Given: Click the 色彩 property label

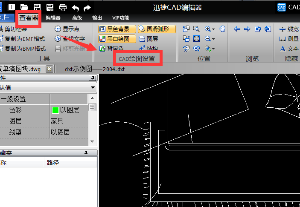Looking at the screenshot, I should 15,110.
